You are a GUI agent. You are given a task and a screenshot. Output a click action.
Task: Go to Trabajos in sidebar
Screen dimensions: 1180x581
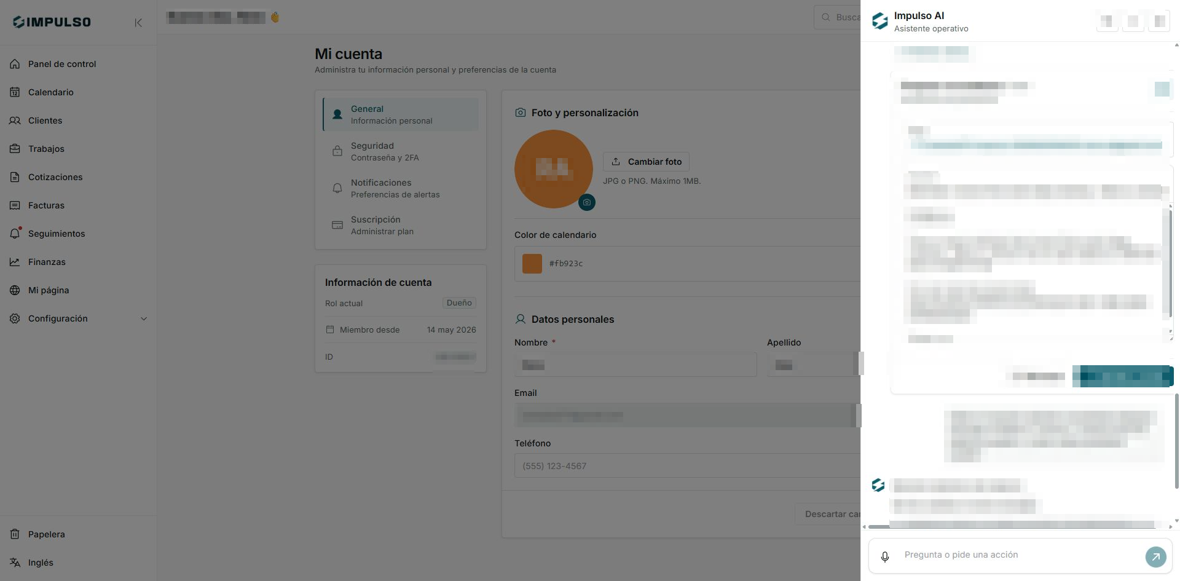click(46, 149)
